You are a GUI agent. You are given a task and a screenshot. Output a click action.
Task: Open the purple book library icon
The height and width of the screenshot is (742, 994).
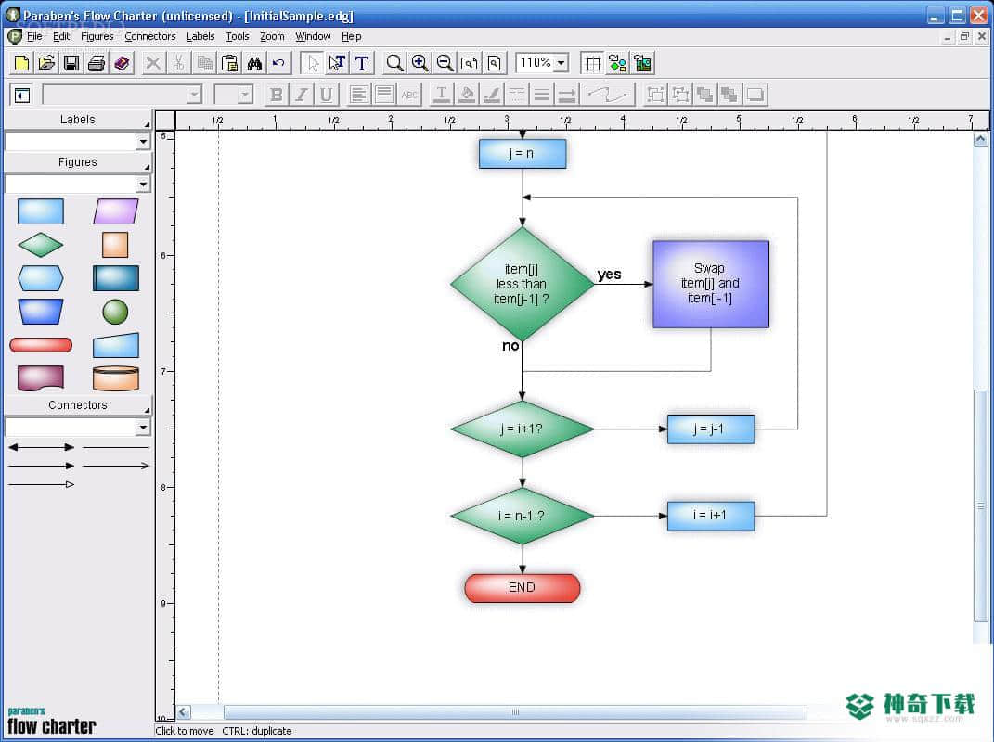coord(122,63)
